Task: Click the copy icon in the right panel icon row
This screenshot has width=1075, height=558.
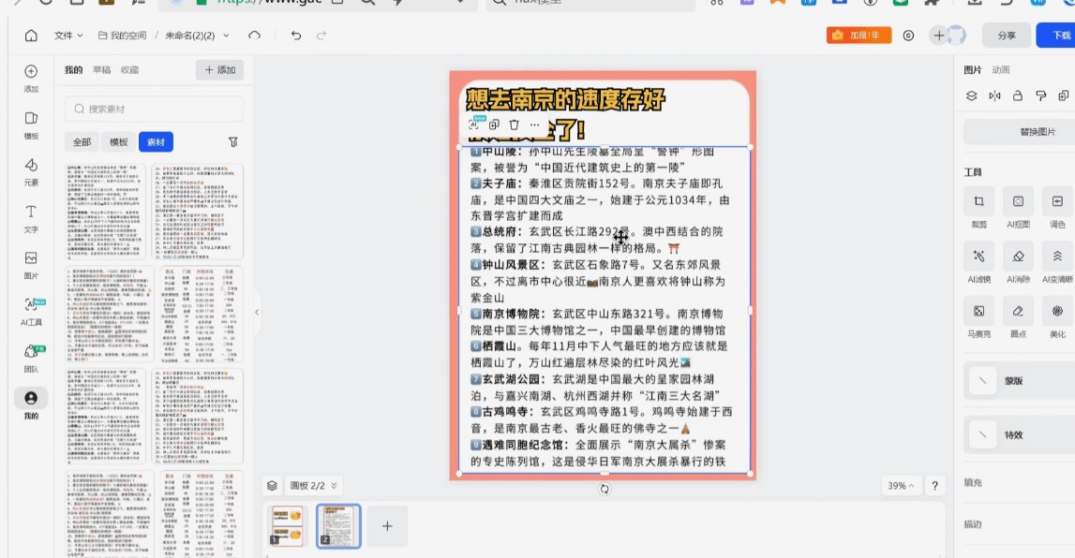Action: (1064, 95)
